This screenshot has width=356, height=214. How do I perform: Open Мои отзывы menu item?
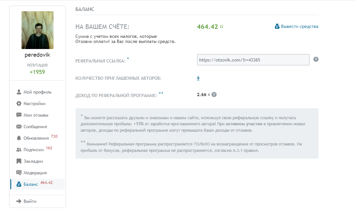coord(36,115)
